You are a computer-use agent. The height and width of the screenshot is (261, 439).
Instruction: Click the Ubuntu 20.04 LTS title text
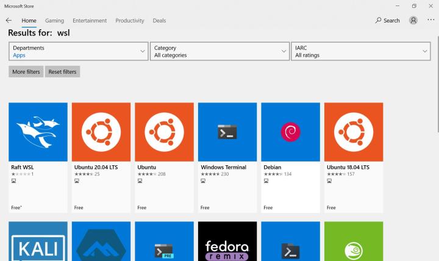96,167
